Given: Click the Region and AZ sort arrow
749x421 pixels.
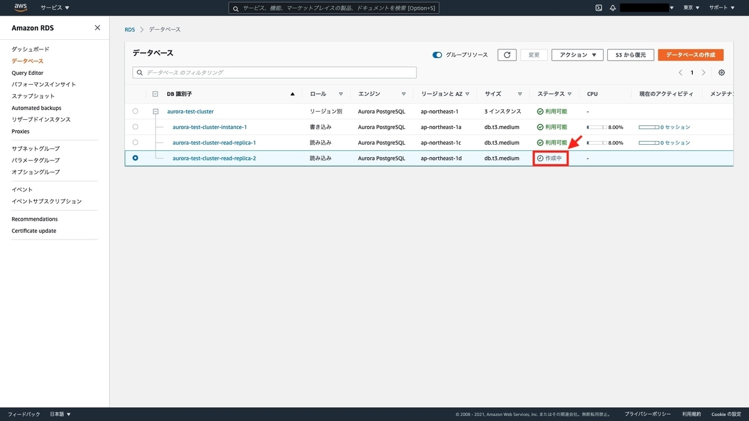Looking at the screenshot, I should point(468,94).
